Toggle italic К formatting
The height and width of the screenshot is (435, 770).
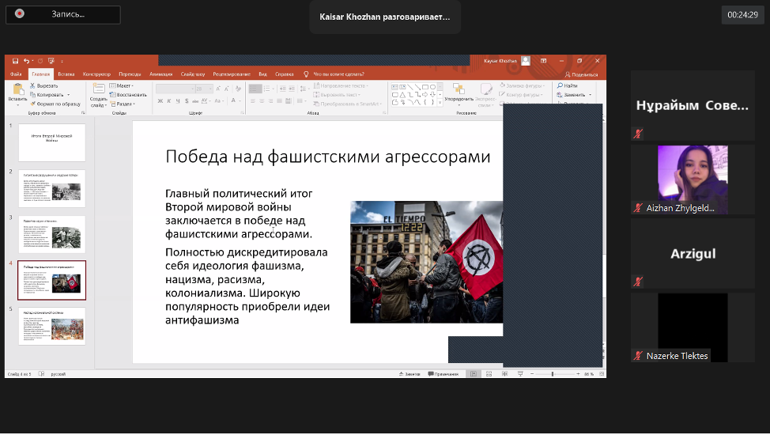[x=169, y=100]
